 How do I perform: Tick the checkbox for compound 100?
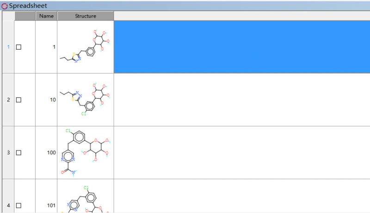pyautogui.click(x=18, y=153)
